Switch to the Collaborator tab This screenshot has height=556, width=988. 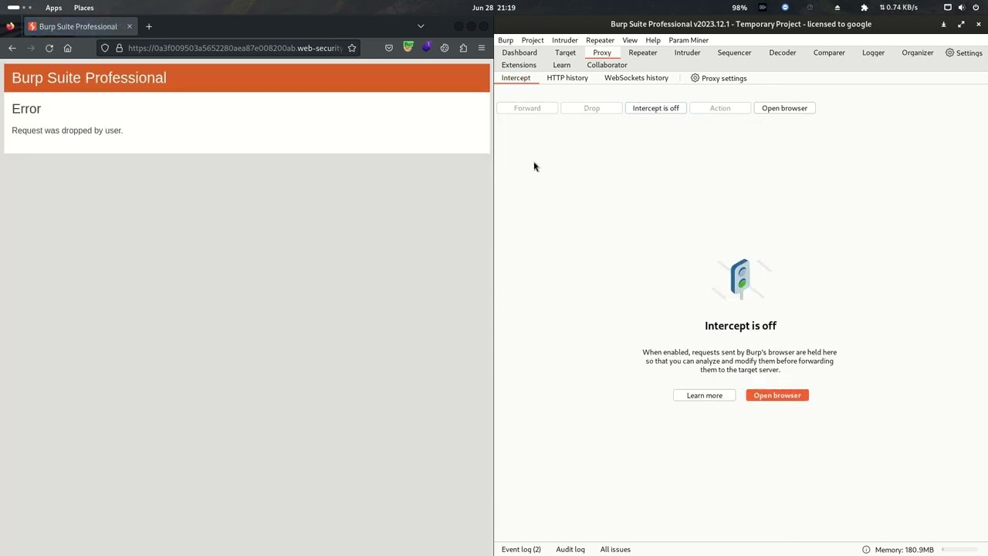(x=607, y=65)
